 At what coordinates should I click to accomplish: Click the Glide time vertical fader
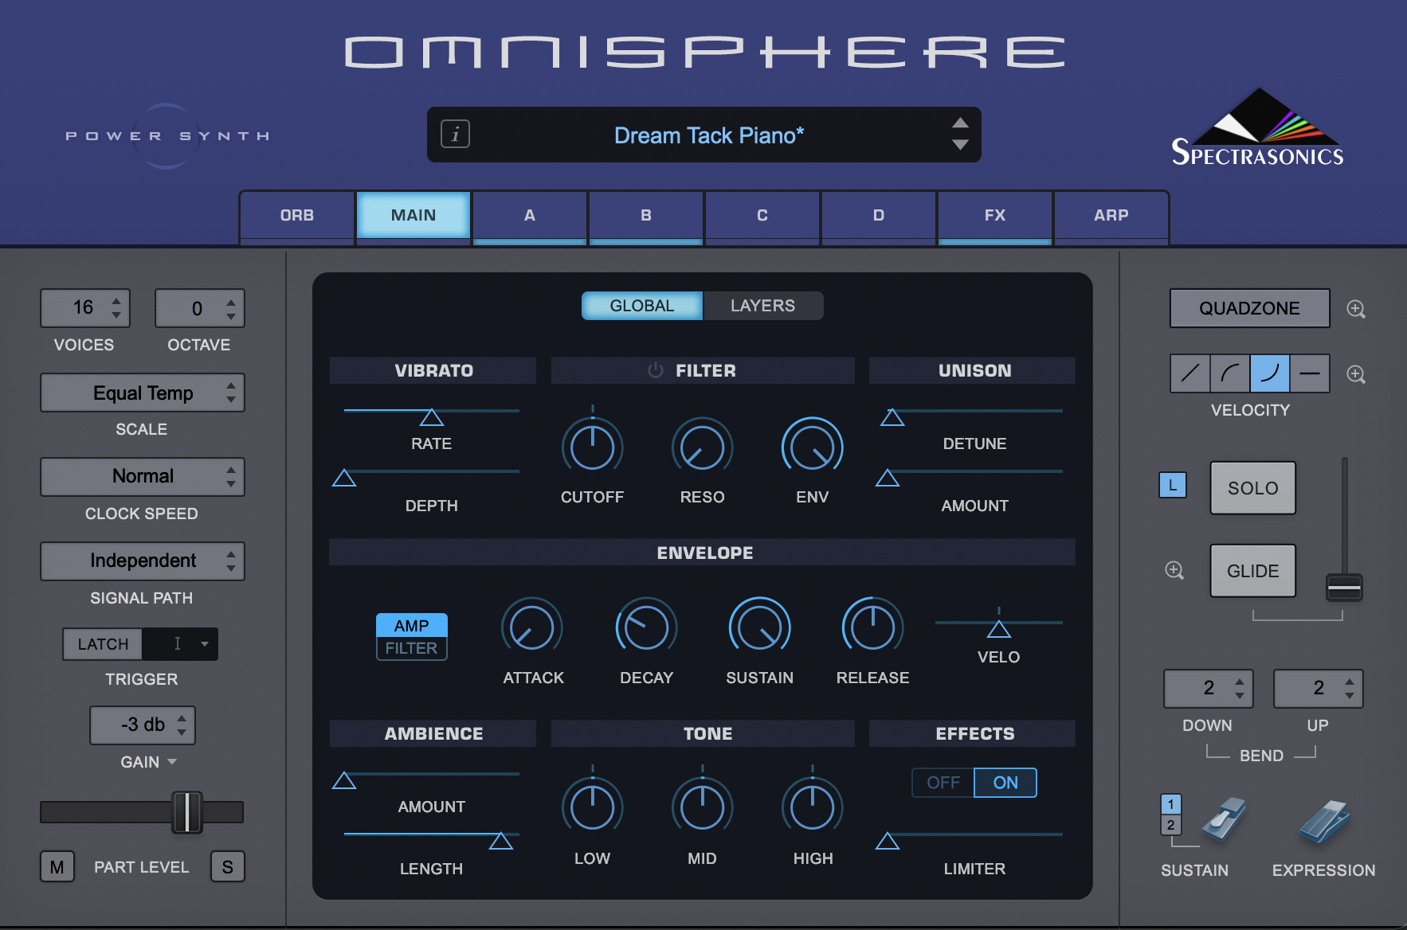pos(1344,588)
